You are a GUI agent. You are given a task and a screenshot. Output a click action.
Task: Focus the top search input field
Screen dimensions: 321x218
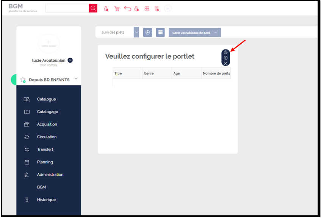67,8
